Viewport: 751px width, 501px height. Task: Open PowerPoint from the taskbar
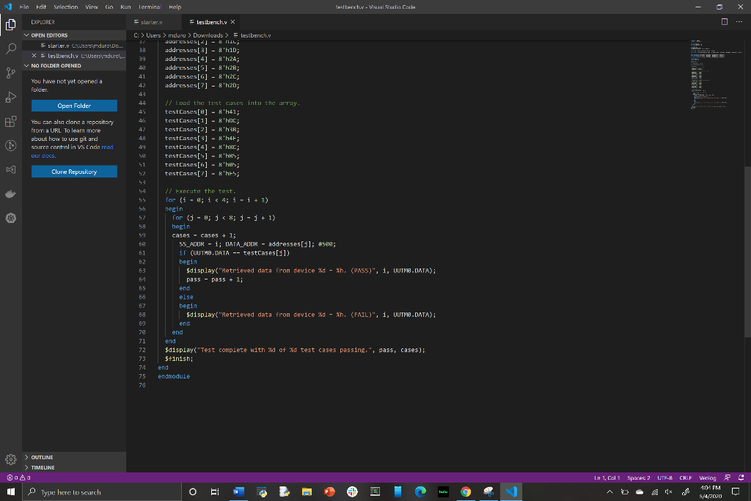click(329, 492)
